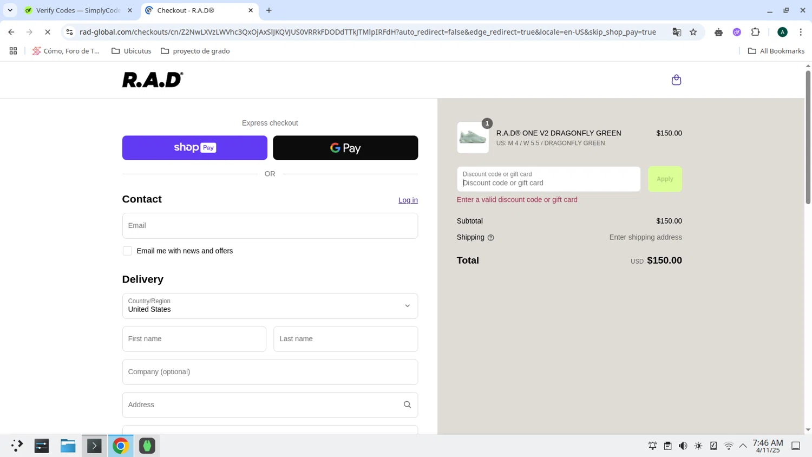Open the application launcher in taskbar
This screenshot has height=457, width=812.
coord(16,446)
